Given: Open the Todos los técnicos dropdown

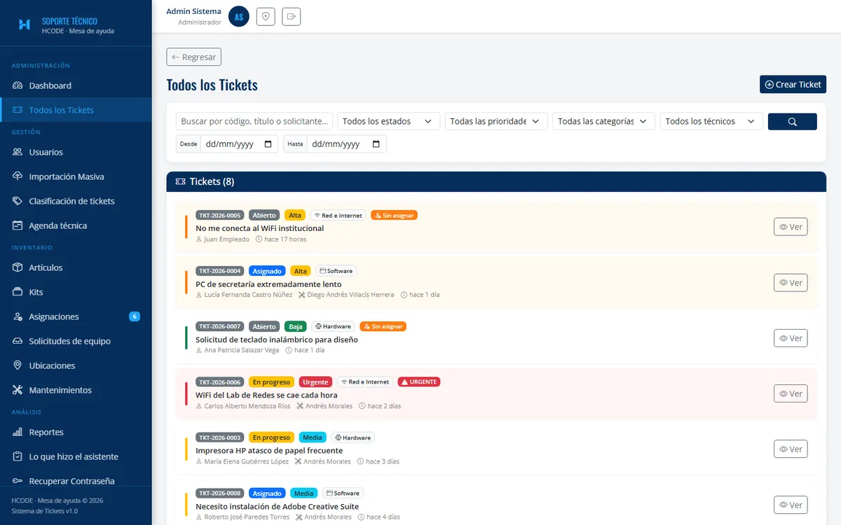Looking at the screenshot, I should coord(711,121).
